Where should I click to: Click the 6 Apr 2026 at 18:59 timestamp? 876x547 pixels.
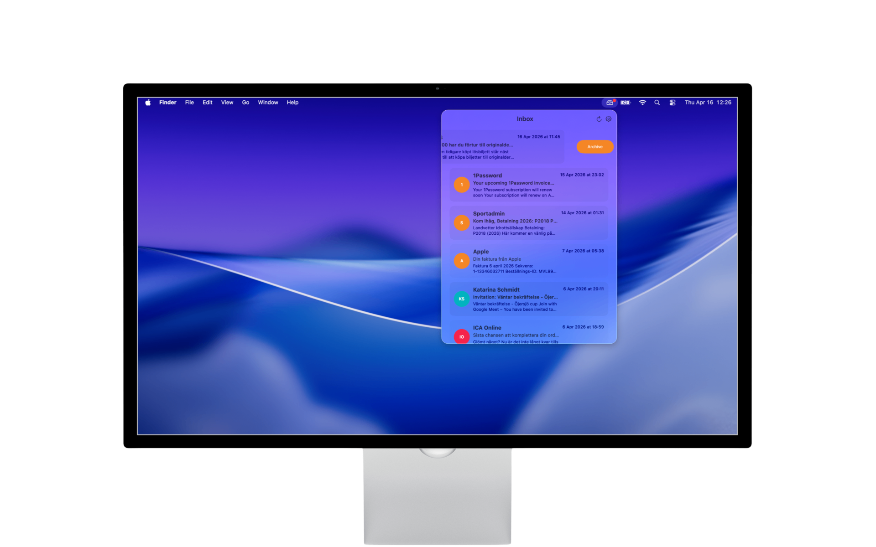point(583,327)
